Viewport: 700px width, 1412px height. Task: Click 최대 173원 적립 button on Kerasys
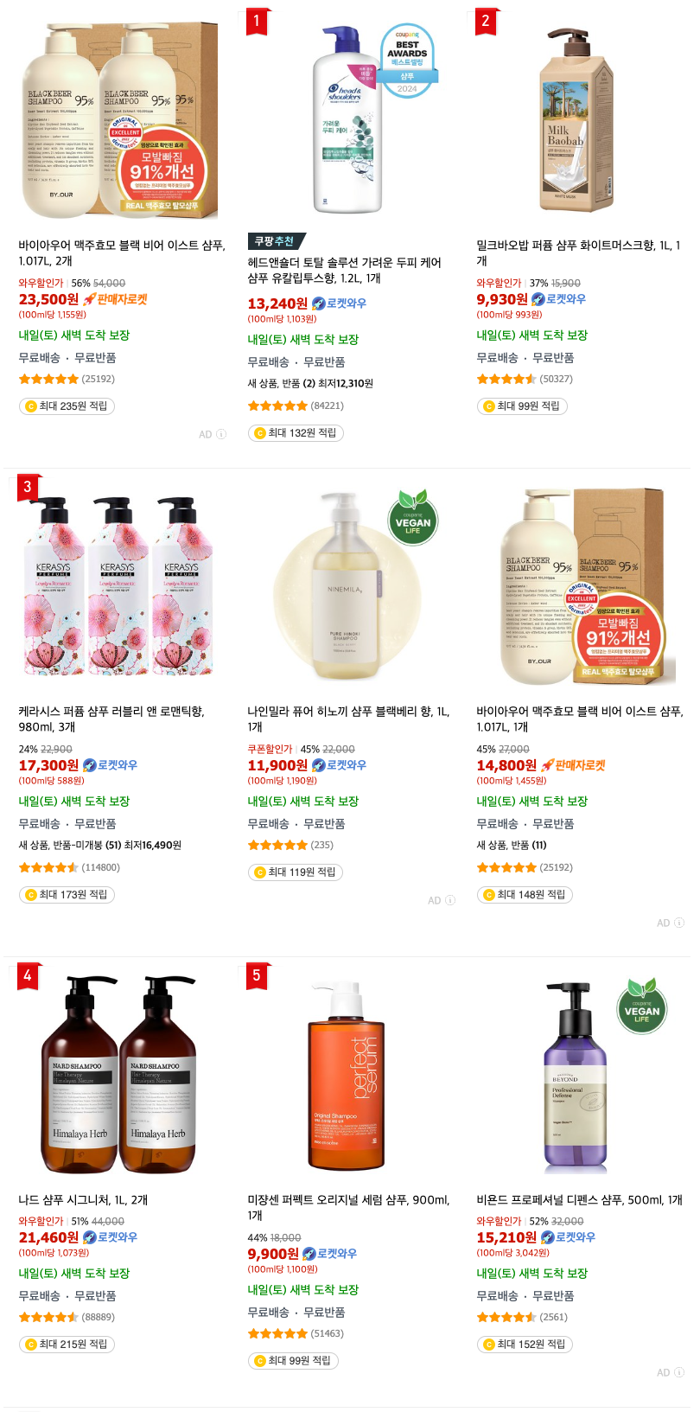[67, 895]
